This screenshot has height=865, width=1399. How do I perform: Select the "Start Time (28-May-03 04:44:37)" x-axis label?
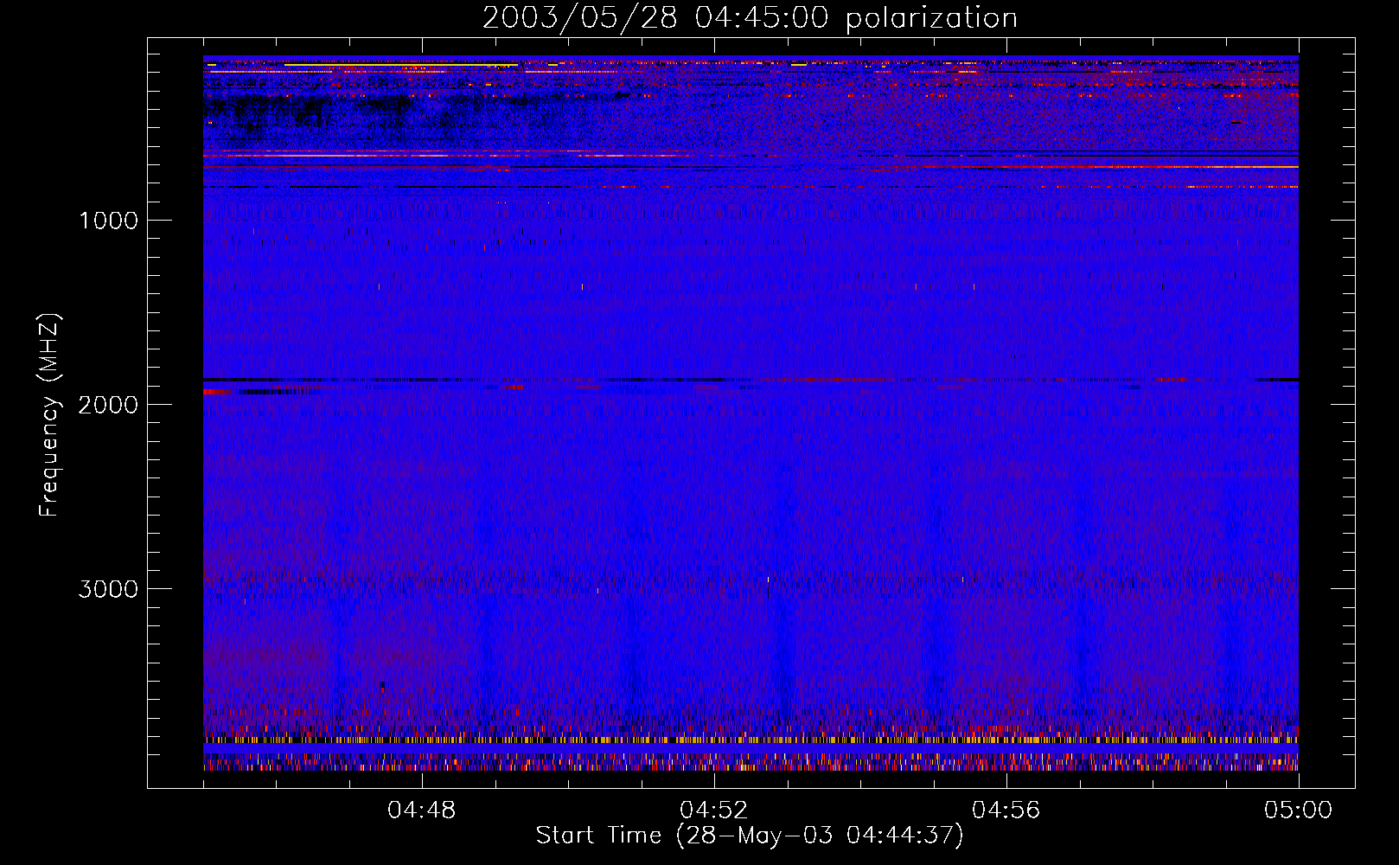pyautogui.click(x=750, y=836)
